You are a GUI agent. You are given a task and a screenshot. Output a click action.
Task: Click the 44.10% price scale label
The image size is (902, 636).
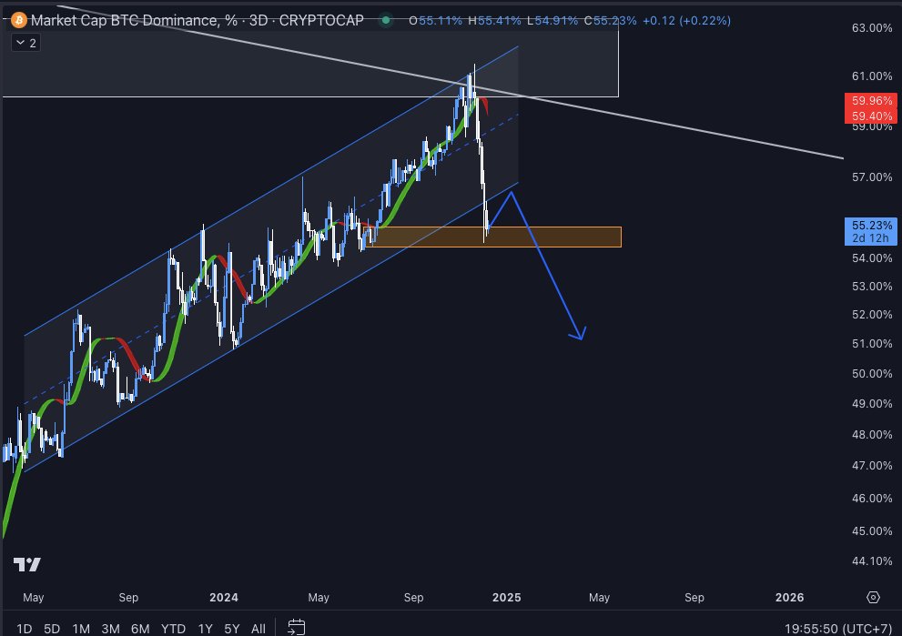pyautogui.click(x=872, y=561)
